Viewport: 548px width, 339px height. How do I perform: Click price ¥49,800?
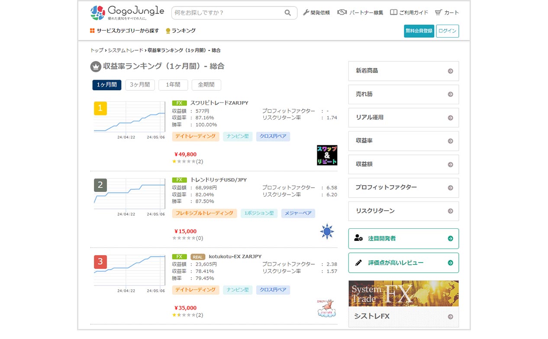(185, 154)
